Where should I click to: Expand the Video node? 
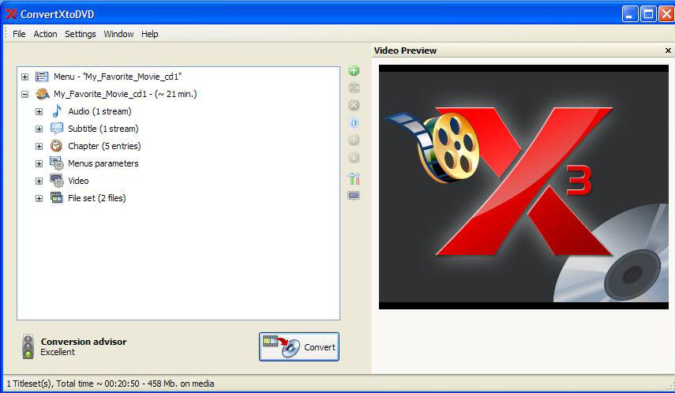tap(39, 182)
